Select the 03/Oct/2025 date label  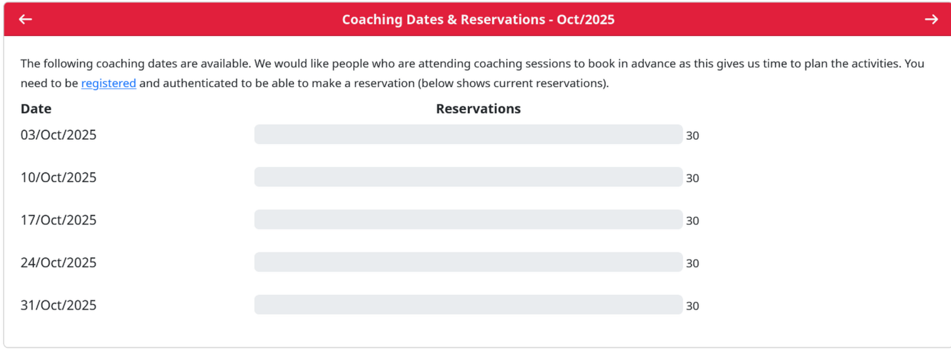[x=58, y=135]
